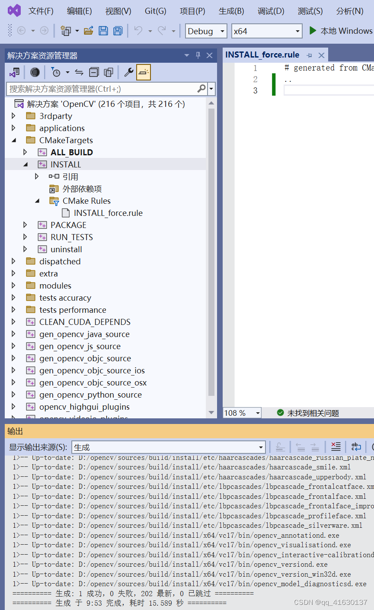The width and height of the screenshot is (374, 610).
Task: Close the Solution Explorer panel
Action: 209,55
